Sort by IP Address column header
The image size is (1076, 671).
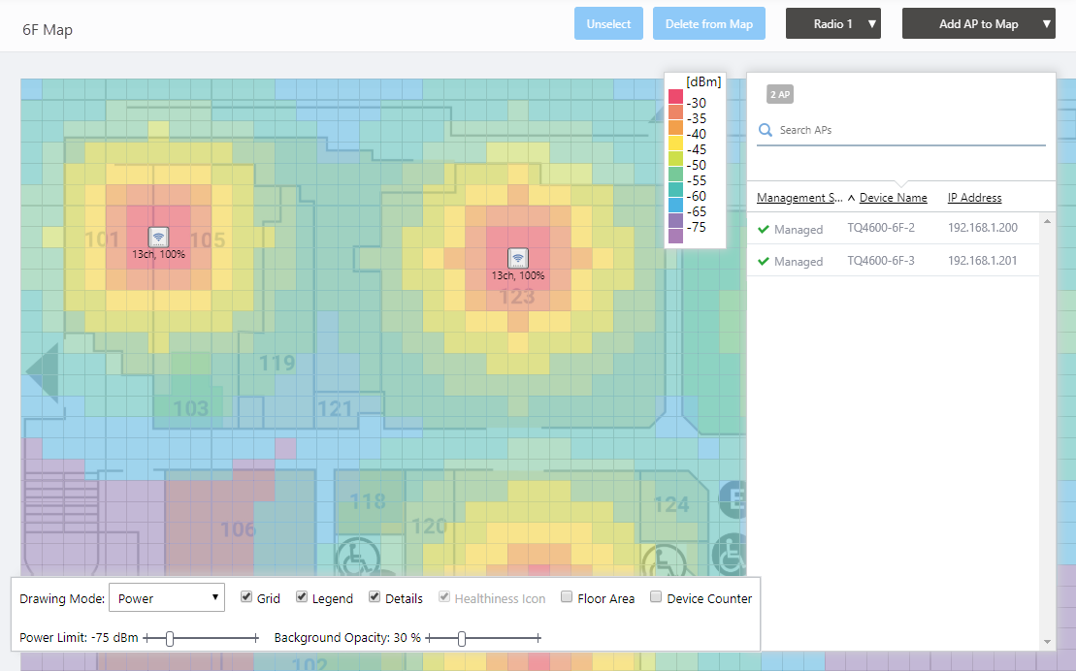[x=974, y=198]
